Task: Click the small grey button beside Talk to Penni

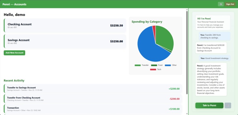Action: click(x=228, y=106)
